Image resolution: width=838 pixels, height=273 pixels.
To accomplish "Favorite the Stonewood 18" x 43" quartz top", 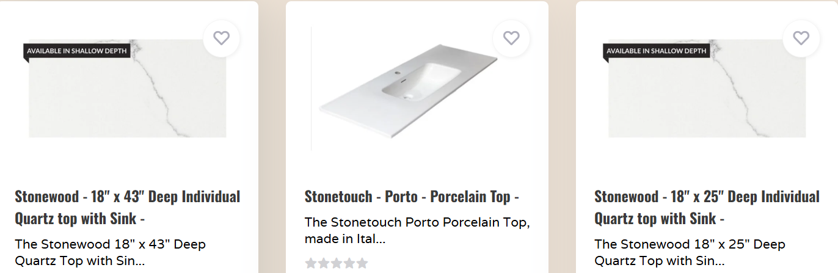I will coord(221,38).
